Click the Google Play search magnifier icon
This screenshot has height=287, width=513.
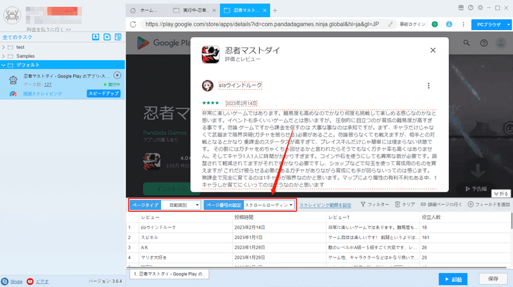(x=467, y=43)
